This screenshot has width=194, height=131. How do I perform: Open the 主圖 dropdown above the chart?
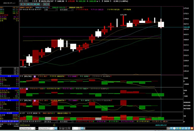[x=51, y=10]
